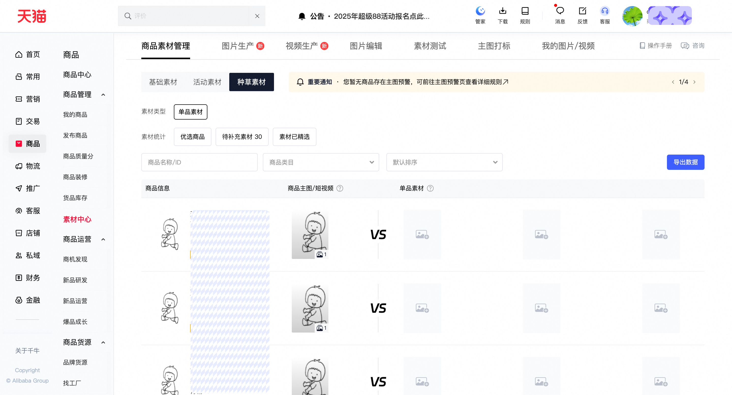Open 推广 in the sidebar
732x395 pixels.
[x=27, y=188]
